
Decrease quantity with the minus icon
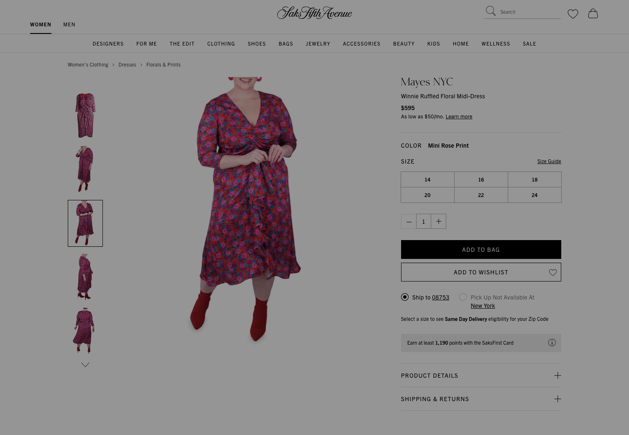coord(409,221)
